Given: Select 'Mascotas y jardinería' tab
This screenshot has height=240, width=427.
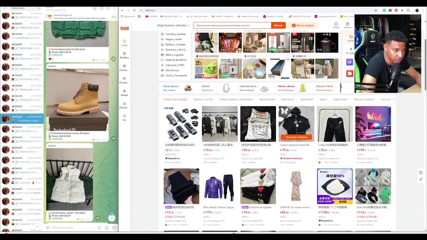Looking at the screenshot, I should pyautogui.click(x=364, y=99).
